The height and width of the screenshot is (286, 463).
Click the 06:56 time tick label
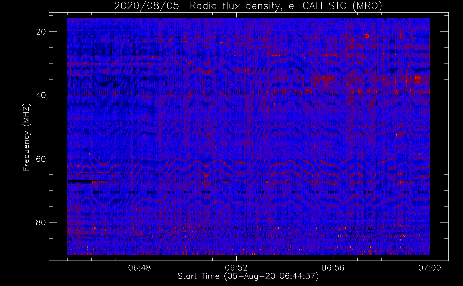pyautogui.click(x=333, y=268)
